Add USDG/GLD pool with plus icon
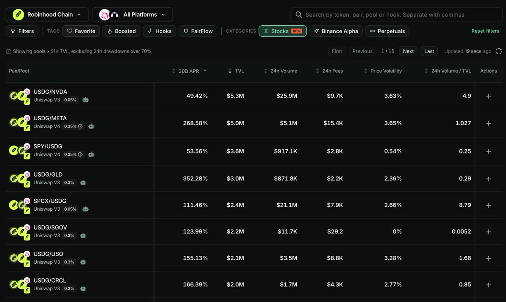Viewport: 506px width, 302px height. click(489, 179)
